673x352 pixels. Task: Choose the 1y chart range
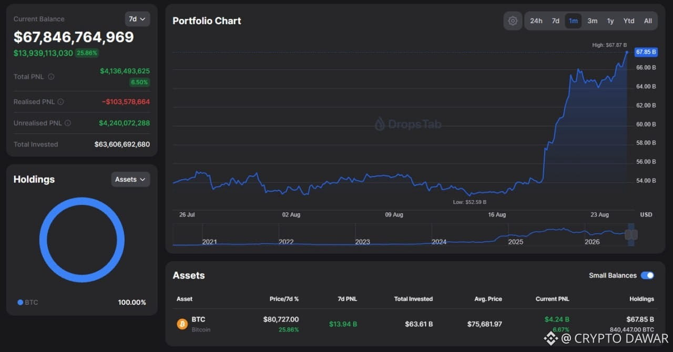[610, 21]
